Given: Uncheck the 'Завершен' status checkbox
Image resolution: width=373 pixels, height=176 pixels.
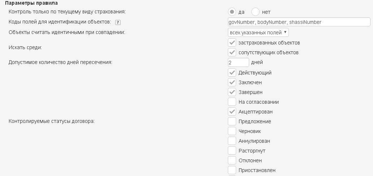Looking at the screenshot, I should [x=232, y=92].
